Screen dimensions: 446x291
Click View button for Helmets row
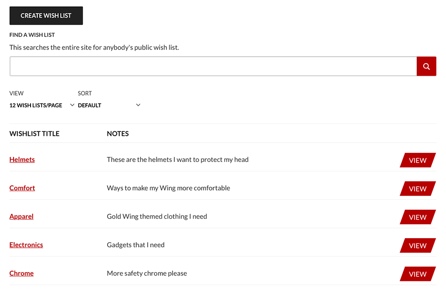coord(417,160)
